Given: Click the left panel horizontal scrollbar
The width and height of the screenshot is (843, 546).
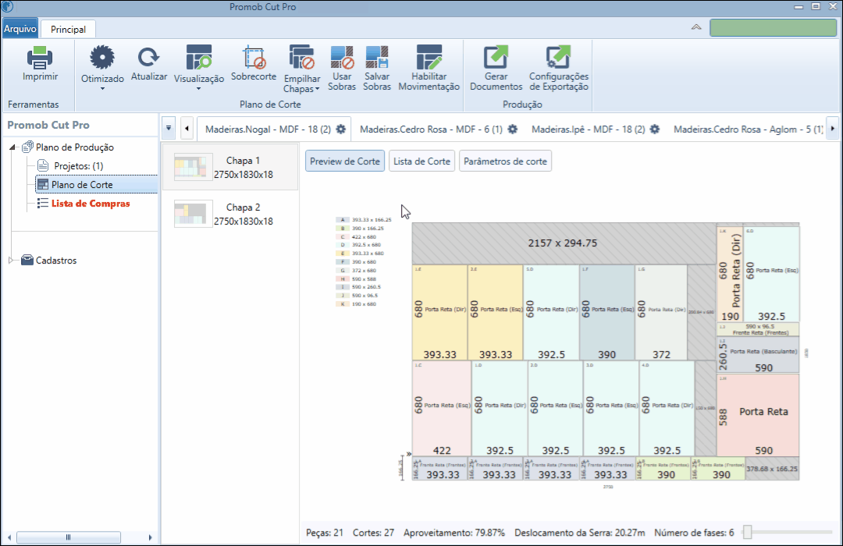Looking at the screenshot, I should [68, 537].
